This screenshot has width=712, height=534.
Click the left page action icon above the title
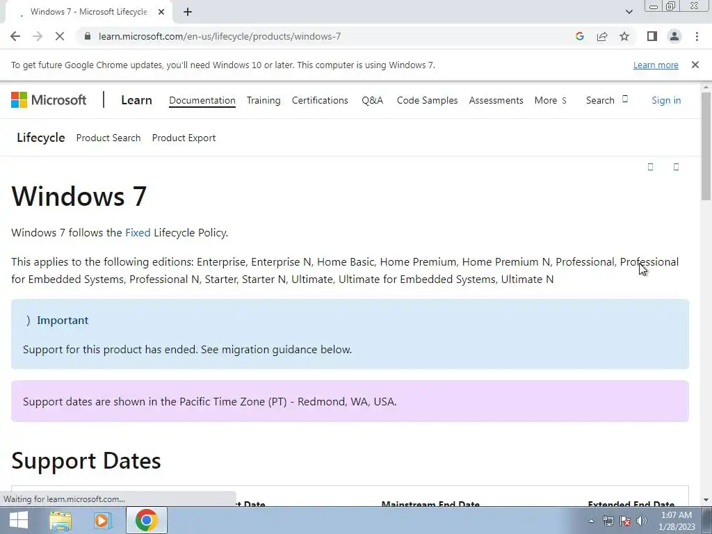point(650,167)
